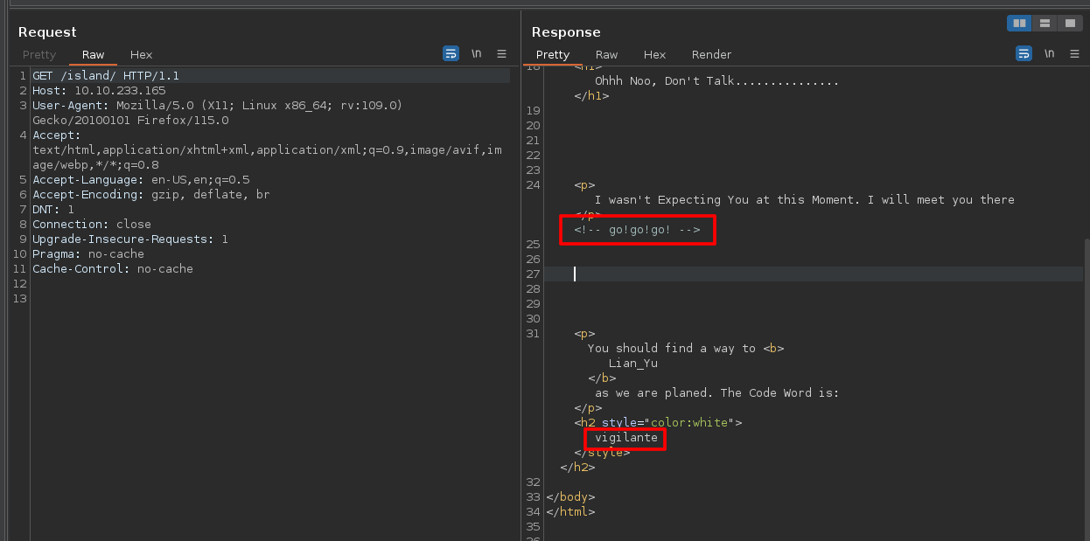Select the Pretty tab in Request

pos(39,54)
